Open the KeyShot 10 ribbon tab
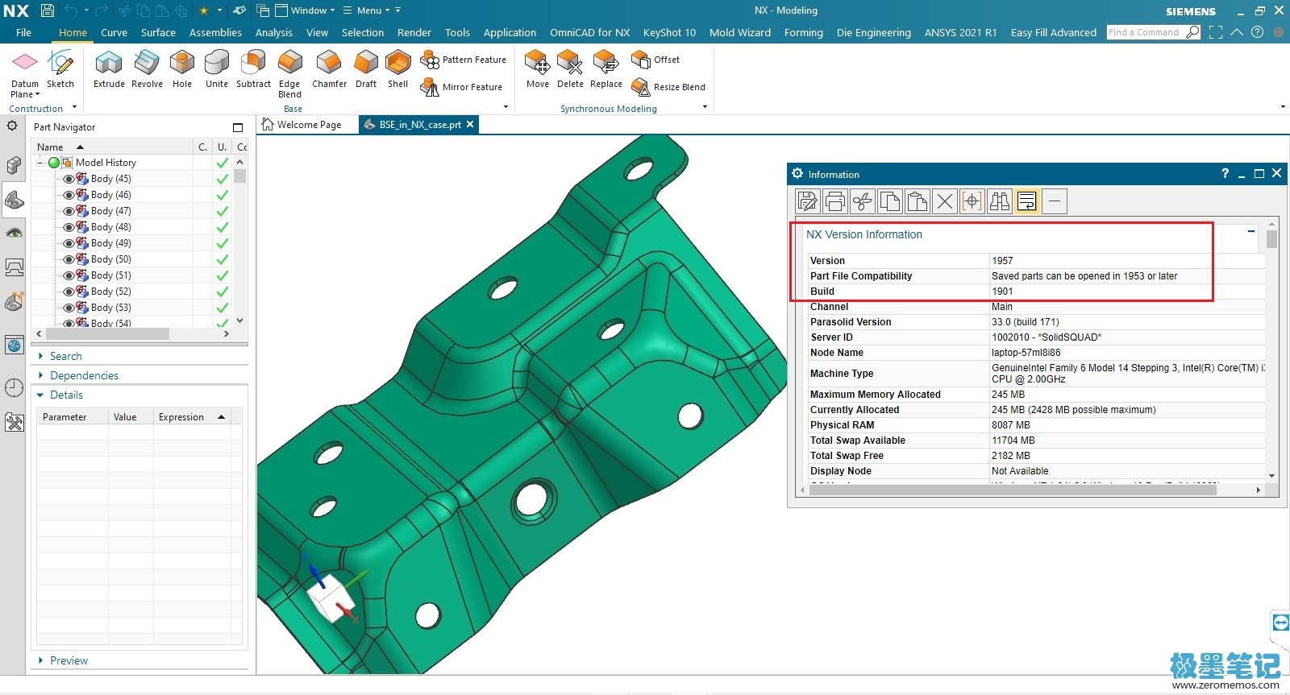The width and height of the screenshot is (1290, 695). pyautogui.click(x=669, y=32)
